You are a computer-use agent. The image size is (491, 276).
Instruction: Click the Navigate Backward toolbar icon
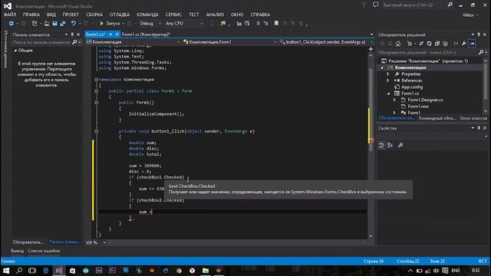(x=11, y=24)
